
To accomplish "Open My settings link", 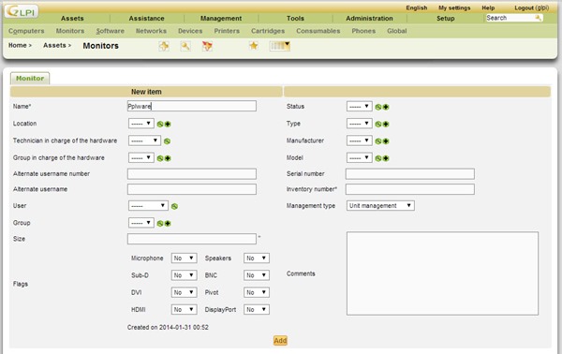I will (454, 7).
